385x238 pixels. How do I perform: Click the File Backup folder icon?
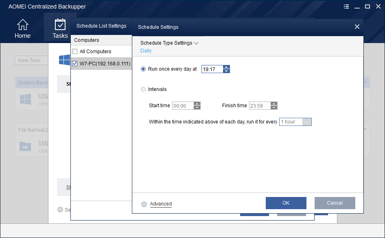(25, 146)
